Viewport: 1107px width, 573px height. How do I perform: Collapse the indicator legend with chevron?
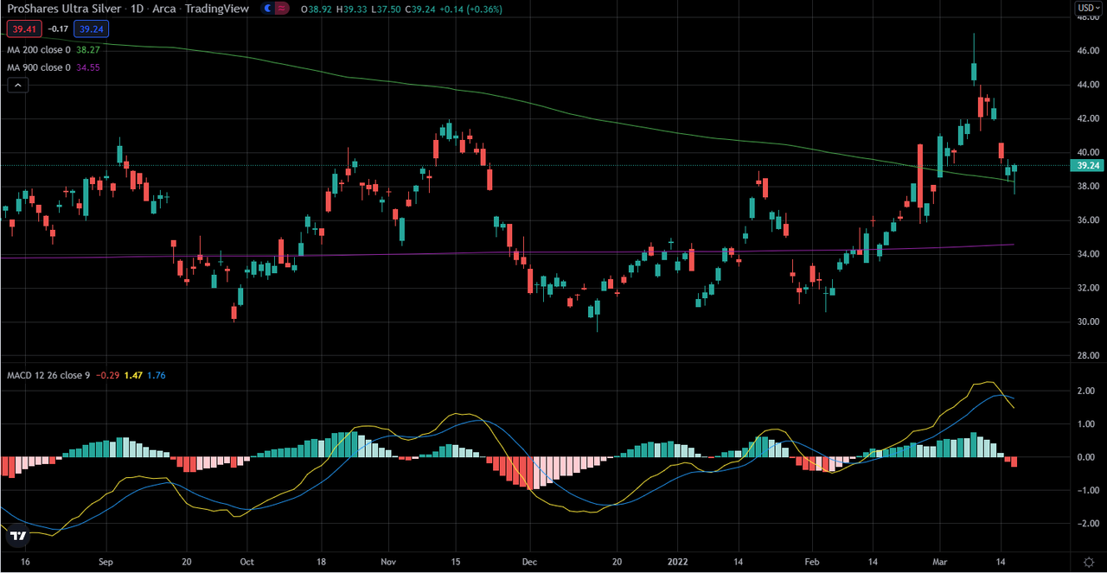point(17,85)
